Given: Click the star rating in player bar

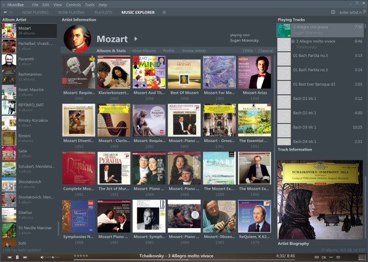Looking at the screenshot, I should tap(80, 255).
